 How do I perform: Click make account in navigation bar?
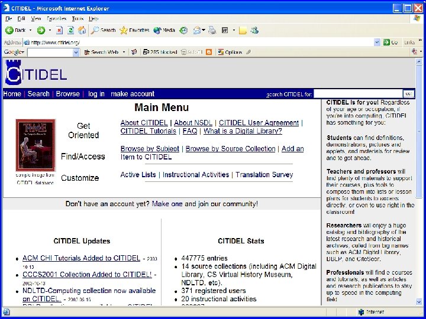point(133,94)
